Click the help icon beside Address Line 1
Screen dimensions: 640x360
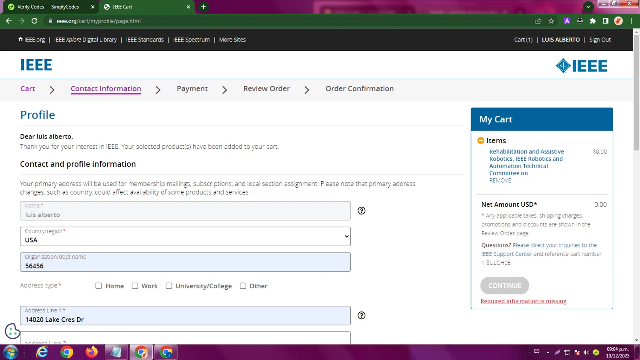(x=361, y=315)
